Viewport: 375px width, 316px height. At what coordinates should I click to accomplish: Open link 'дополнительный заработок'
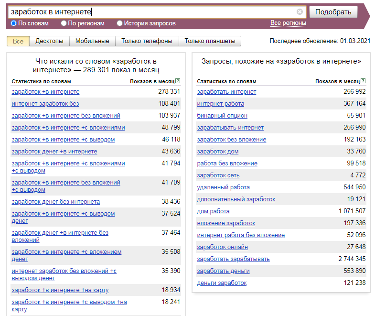click(236, 199)
